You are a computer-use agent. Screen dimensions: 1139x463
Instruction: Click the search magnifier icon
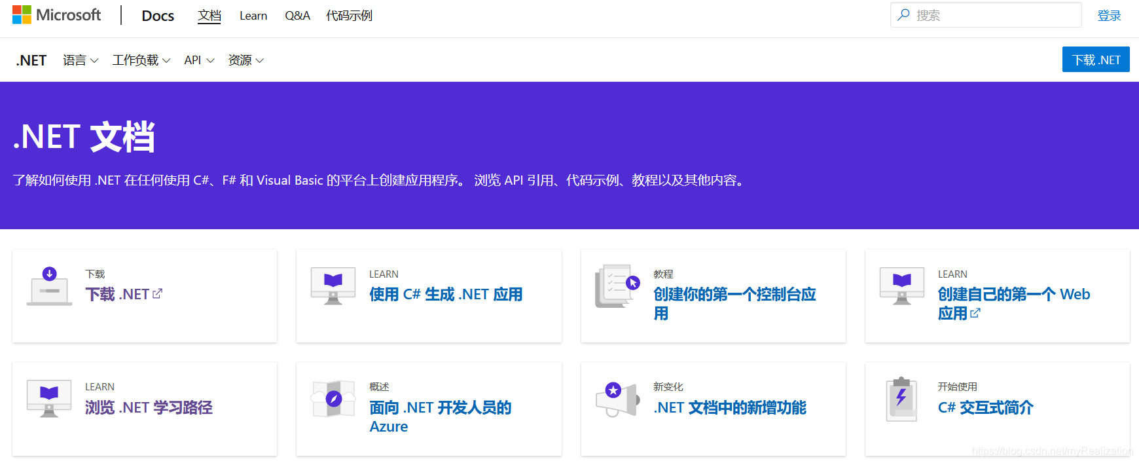pos(904,14)
